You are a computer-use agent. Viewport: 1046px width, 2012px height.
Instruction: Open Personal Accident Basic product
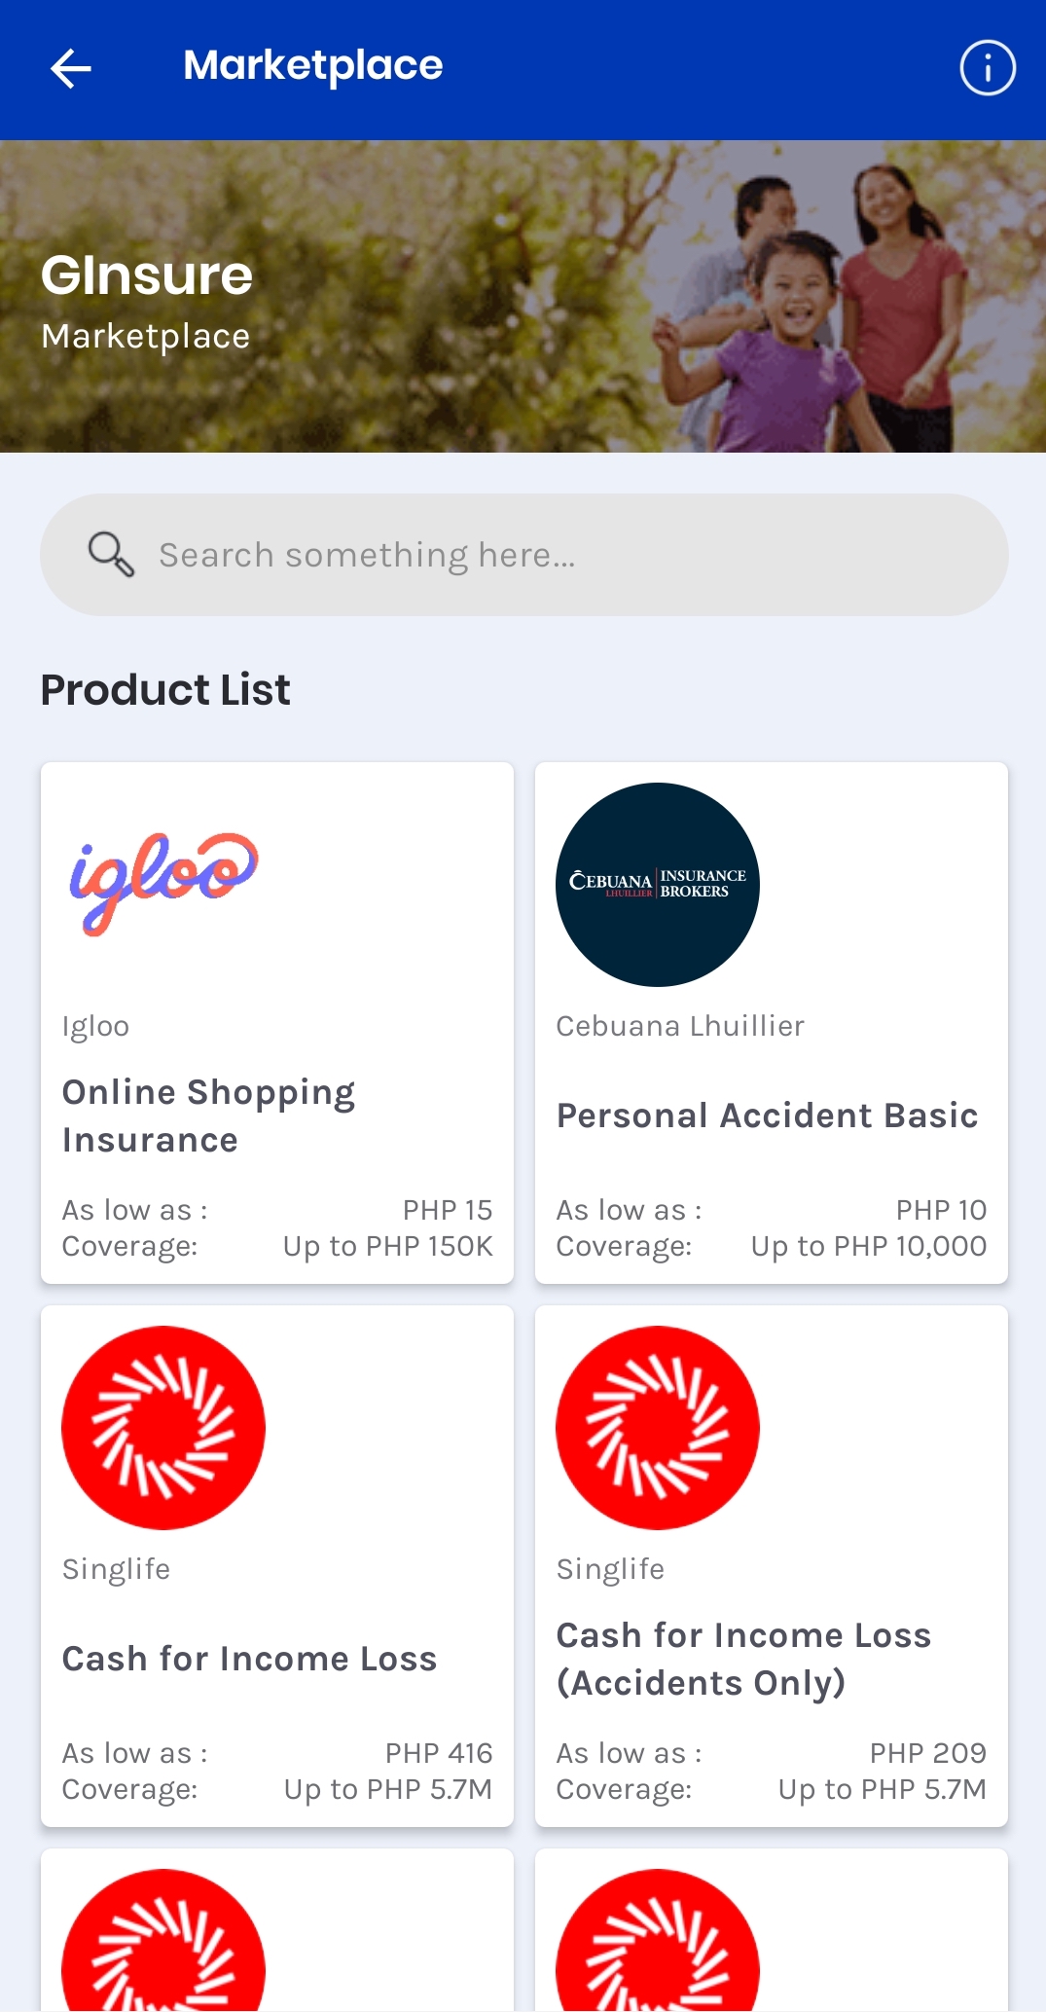click(767, 1116)
